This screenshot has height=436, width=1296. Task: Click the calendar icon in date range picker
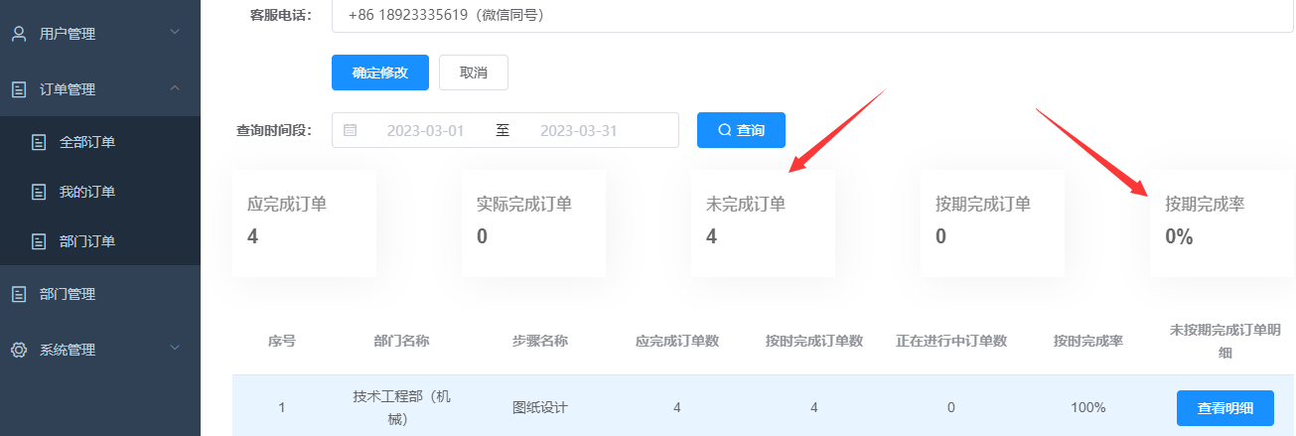(350, 130)
